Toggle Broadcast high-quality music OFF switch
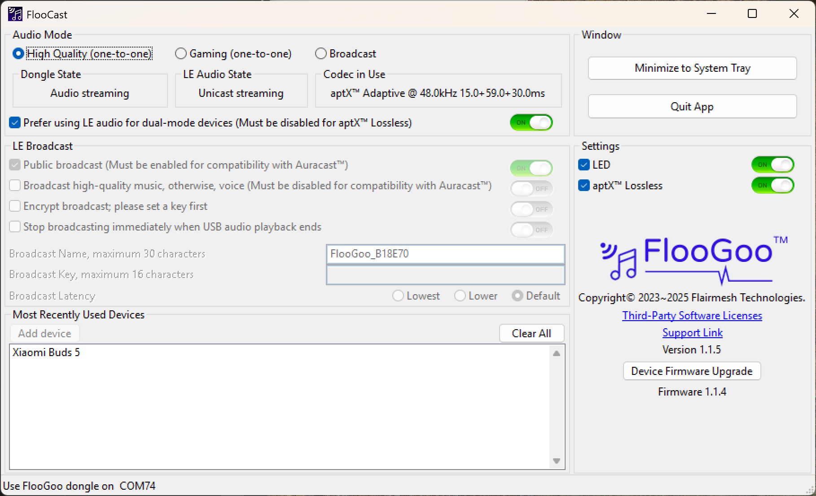 coord(531,189)
